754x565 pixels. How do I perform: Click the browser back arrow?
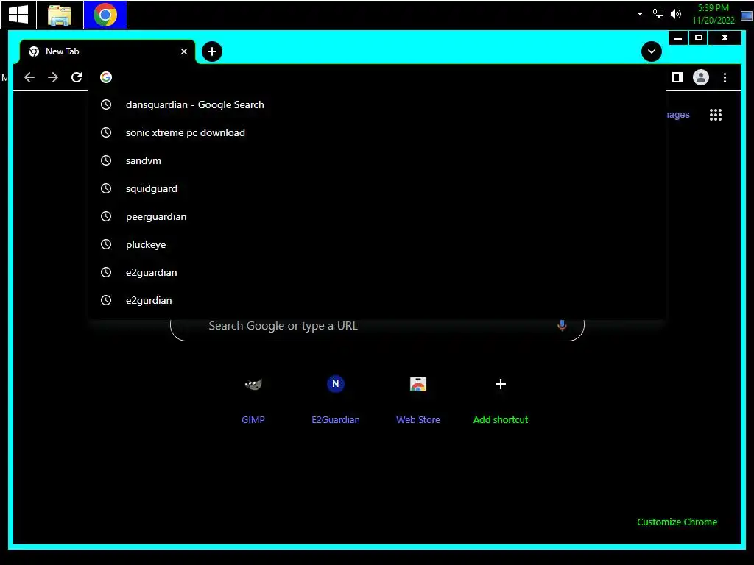coord(29,77)
